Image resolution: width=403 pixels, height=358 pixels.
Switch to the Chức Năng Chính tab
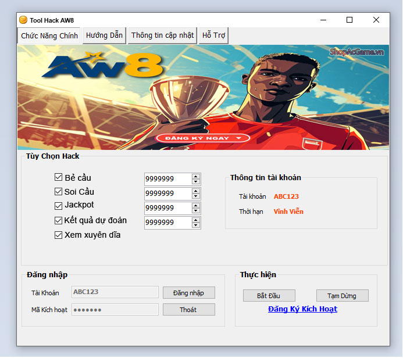pos(49,35)
